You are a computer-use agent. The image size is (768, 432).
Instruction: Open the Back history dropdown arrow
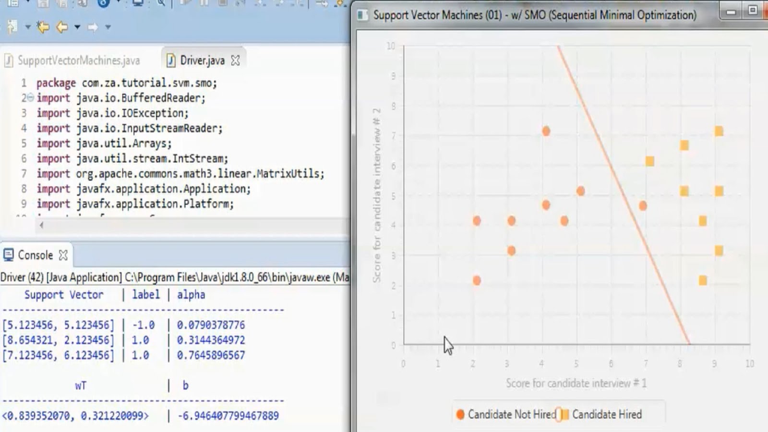pyautogui.click(x=77, y=27)
